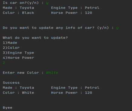Click the first 'Made : Toyota' text
Viewport: 132px width, 111px height.
click(18, 8)
